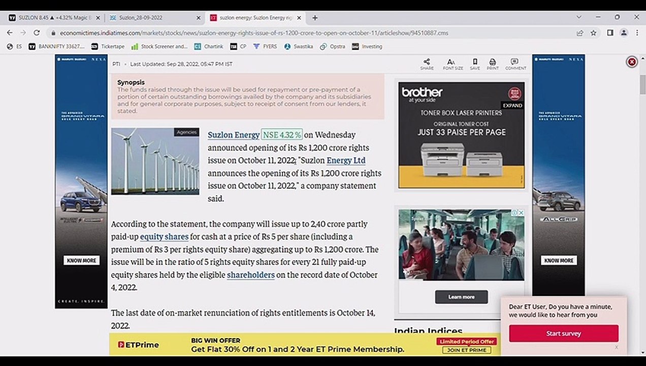Click KNOW MORE on left Nexa ad
Screen dimensions: 646x366
click(81, 260)
